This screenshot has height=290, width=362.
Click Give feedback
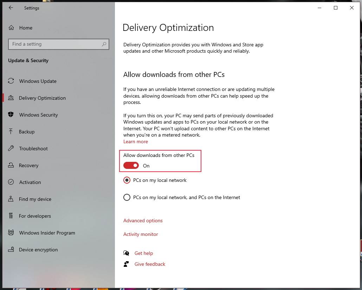click(150, 264)
